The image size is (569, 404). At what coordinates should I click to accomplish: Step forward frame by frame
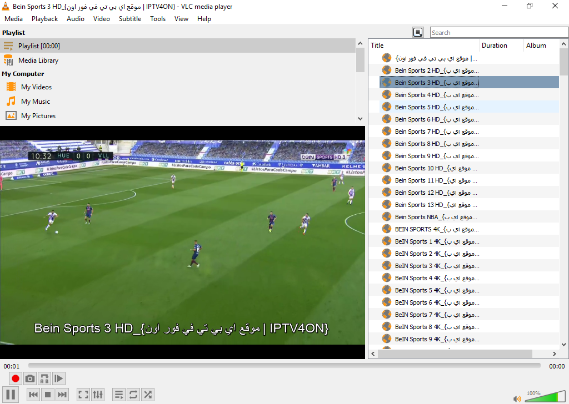coord(58,378)
